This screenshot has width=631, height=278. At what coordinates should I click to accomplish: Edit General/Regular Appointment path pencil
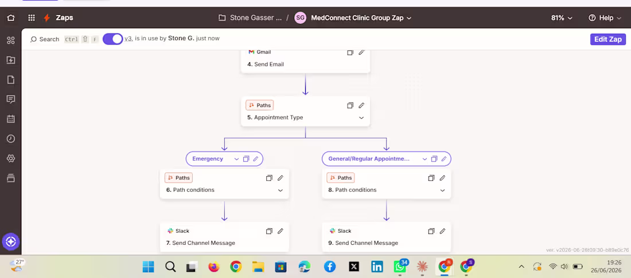[x=444, y=159]
